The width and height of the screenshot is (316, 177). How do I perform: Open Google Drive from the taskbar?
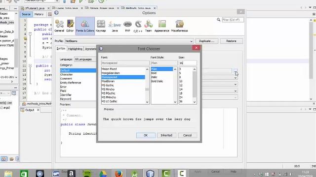[103, 174]
